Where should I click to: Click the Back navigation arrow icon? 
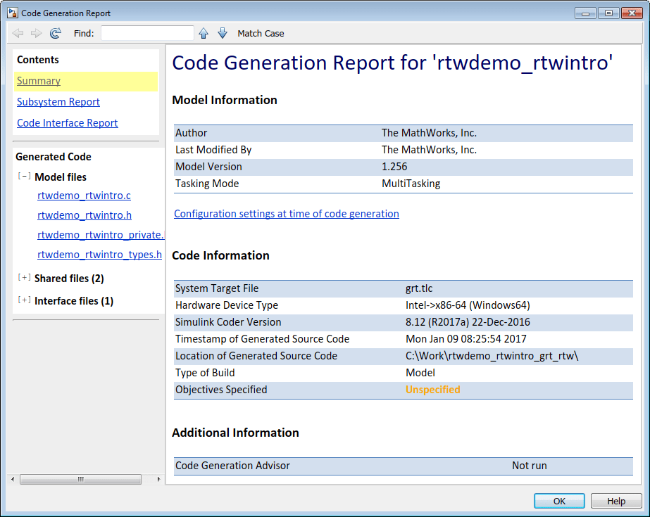click(x=18, y=33)
